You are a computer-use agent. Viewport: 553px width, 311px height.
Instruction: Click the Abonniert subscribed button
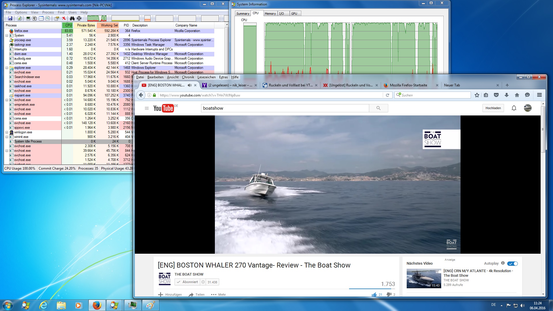coord(187,282)
